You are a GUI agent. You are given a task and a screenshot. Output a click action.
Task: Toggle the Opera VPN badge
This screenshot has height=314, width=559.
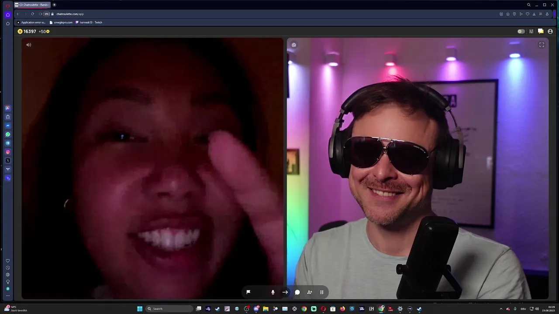click(46, 14)
